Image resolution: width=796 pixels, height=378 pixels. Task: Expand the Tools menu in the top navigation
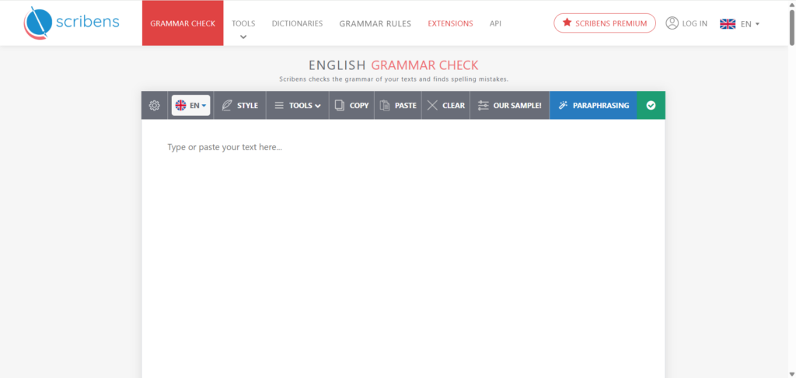point(243,24)
